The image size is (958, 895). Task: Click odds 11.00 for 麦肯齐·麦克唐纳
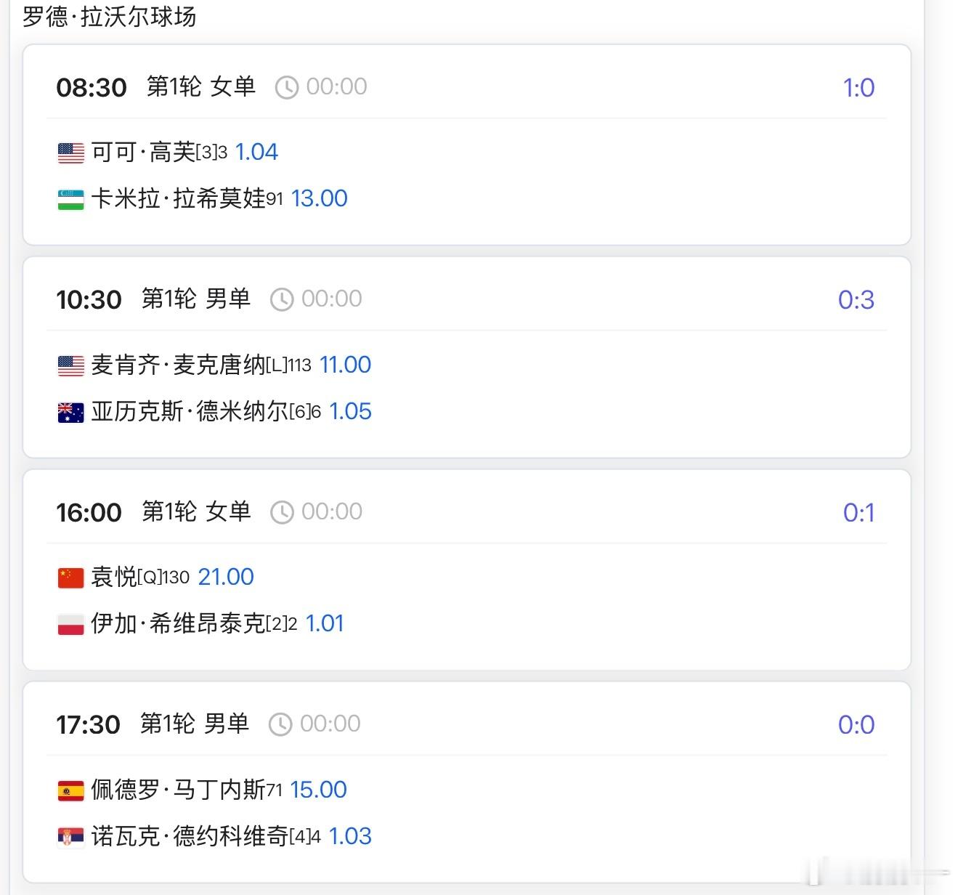pos(345,365)
